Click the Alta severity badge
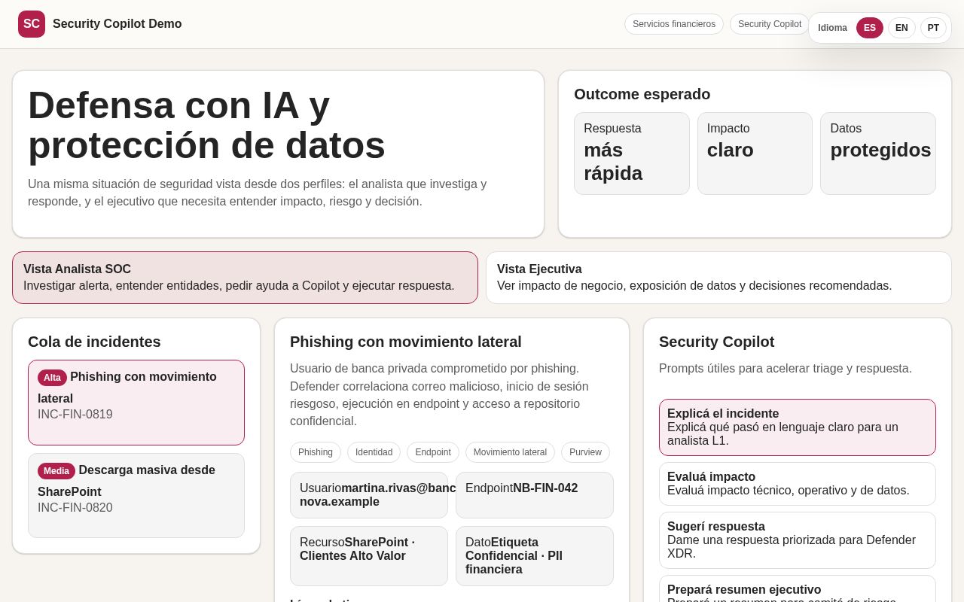 (52, 378)
